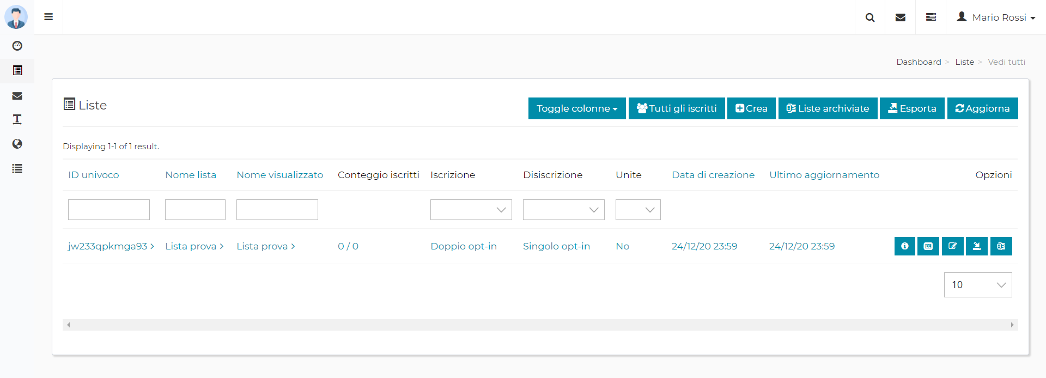The image size is (1046, 378).
Task: Click the import subscribers icon in list row
Action: [977, 246]
